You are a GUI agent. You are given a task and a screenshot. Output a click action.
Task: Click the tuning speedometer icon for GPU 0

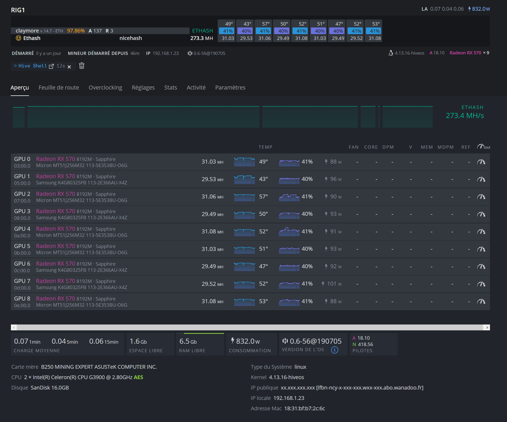(x=481, y=162)
